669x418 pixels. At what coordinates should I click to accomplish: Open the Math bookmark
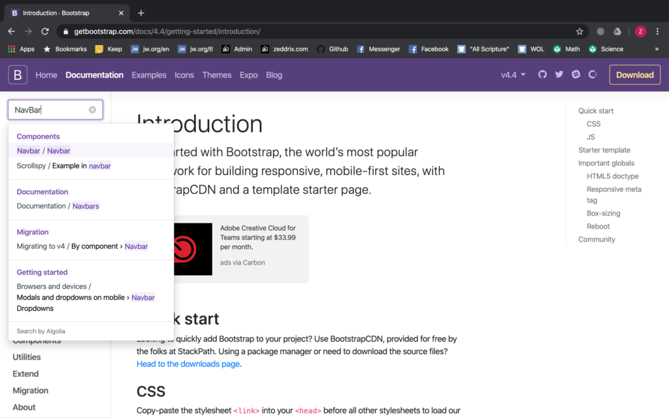pyautogui.click(x=566, y=49)
